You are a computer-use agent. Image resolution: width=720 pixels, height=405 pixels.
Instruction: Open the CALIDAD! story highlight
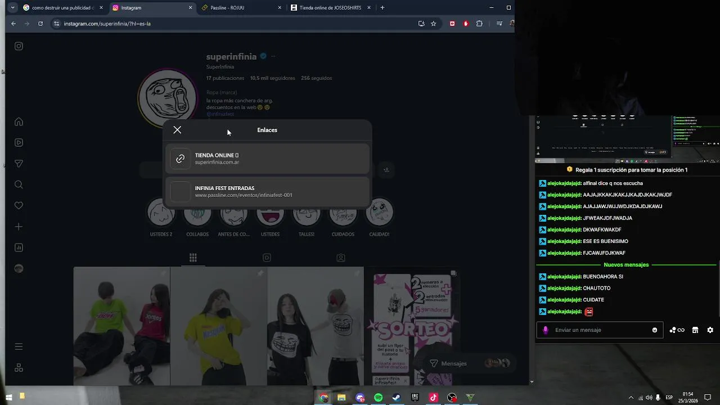pos(379,217)
